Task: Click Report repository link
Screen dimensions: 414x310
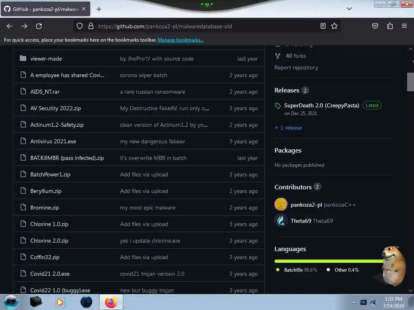Action: (x=296, y=67)
